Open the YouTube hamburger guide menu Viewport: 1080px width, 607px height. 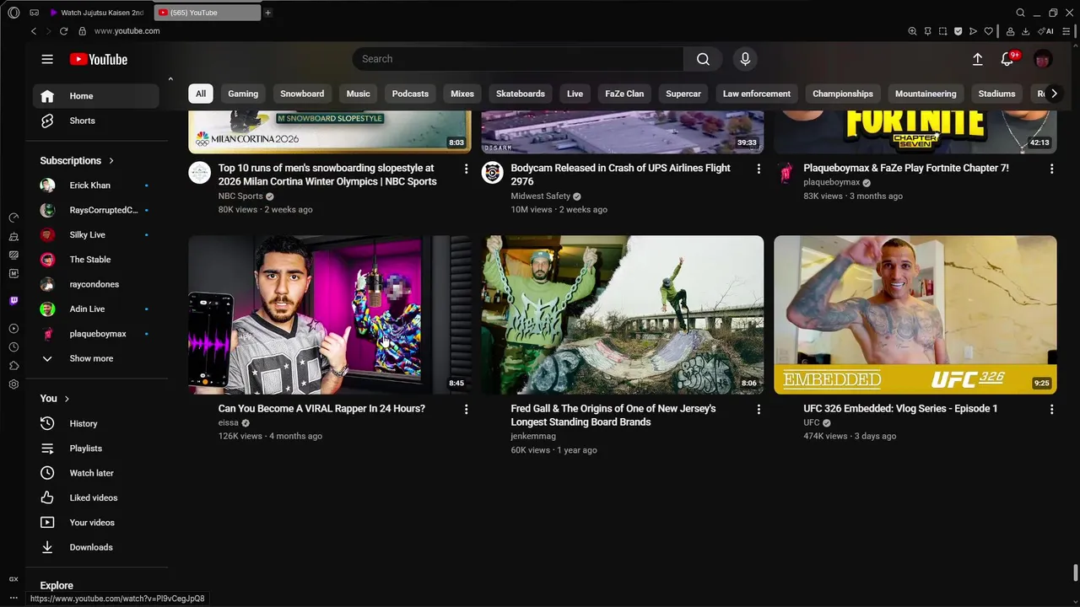pos(47,59)
